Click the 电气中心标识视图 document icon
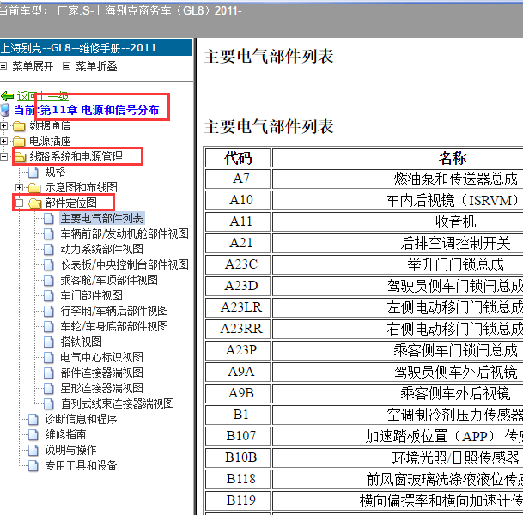 [x=49, y=358]
